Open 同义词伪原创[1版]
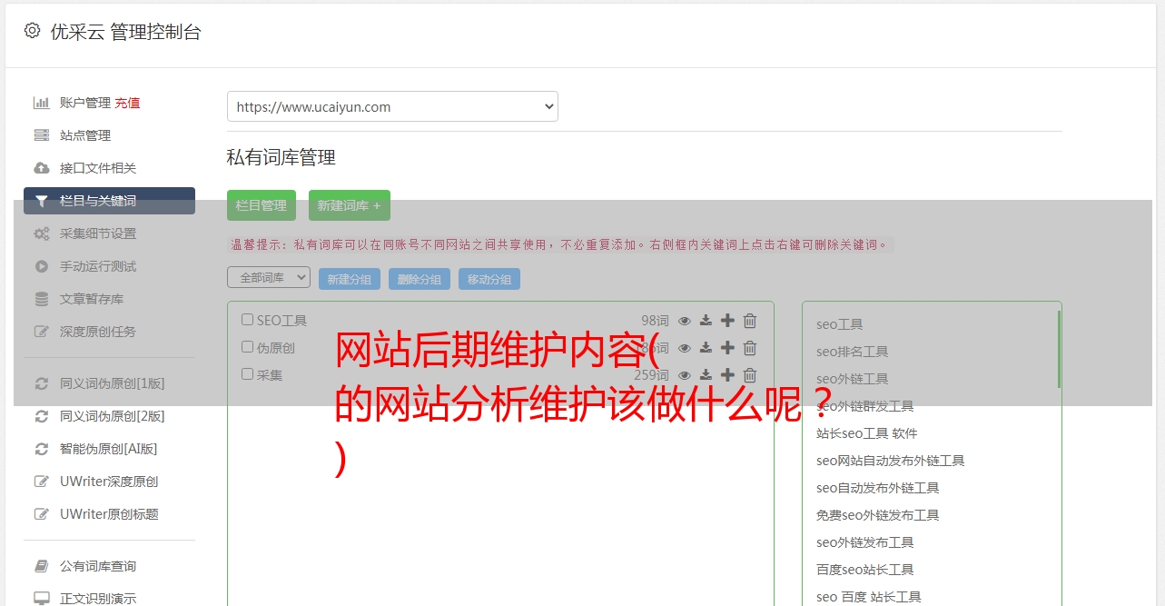 coord(113,383)
